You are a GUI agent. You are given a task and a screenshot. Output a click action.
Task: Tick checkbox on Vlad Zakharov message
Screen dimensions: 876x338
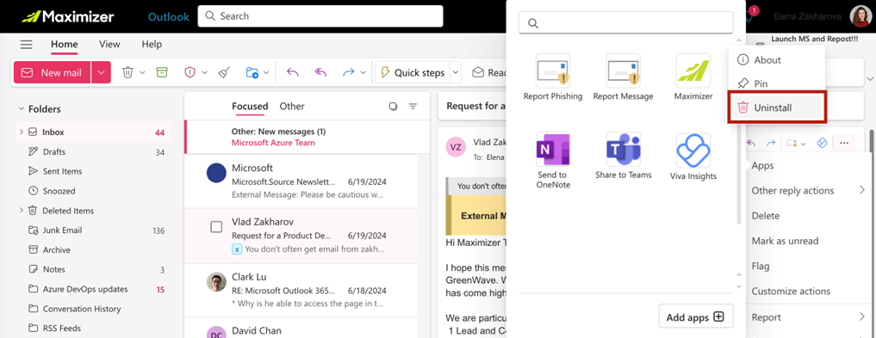coord(216,227)
